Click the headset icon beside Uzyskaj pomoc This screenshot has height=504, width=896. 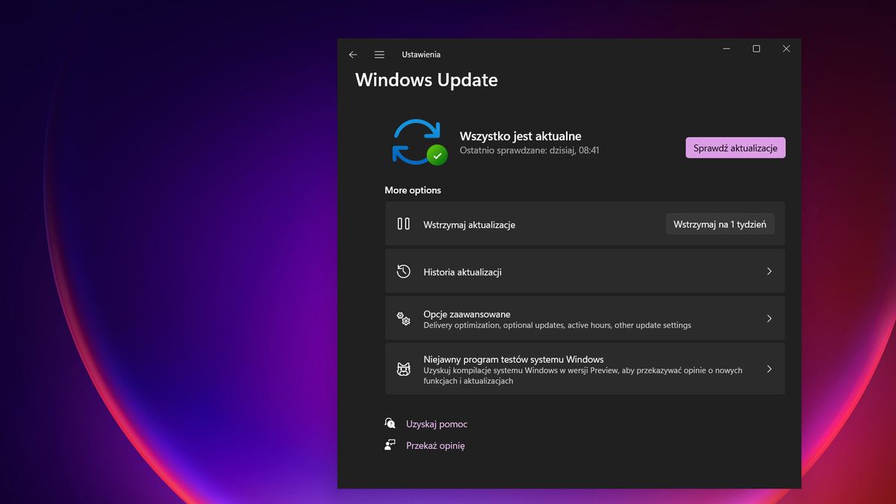390,423
